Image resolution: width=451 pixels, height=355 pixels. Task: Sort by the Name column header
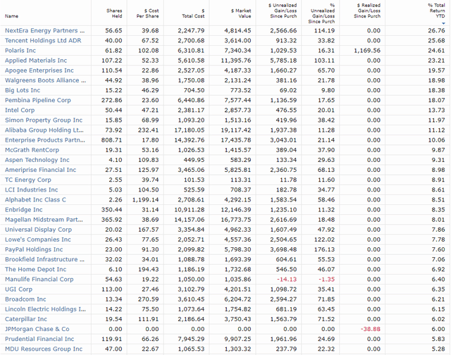[11, 16]
